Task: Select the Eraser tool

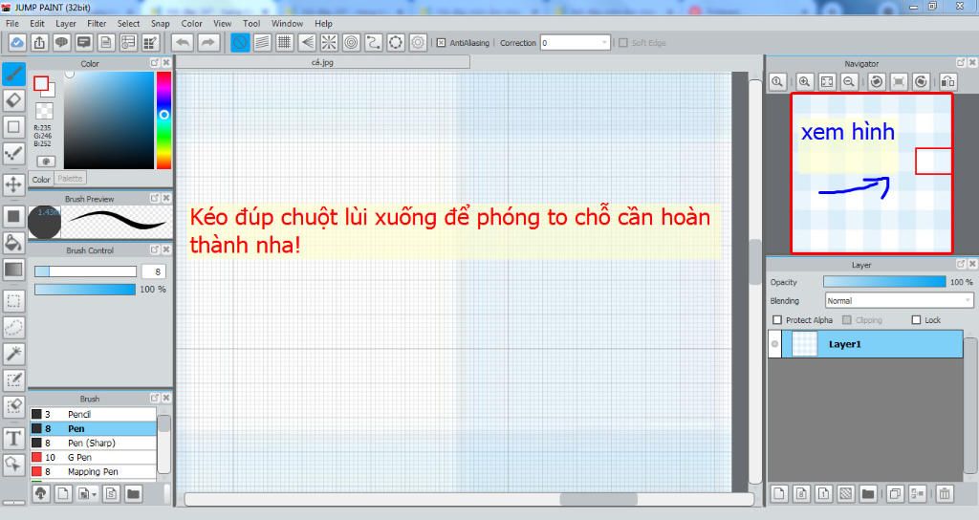Action: point(13,99)
